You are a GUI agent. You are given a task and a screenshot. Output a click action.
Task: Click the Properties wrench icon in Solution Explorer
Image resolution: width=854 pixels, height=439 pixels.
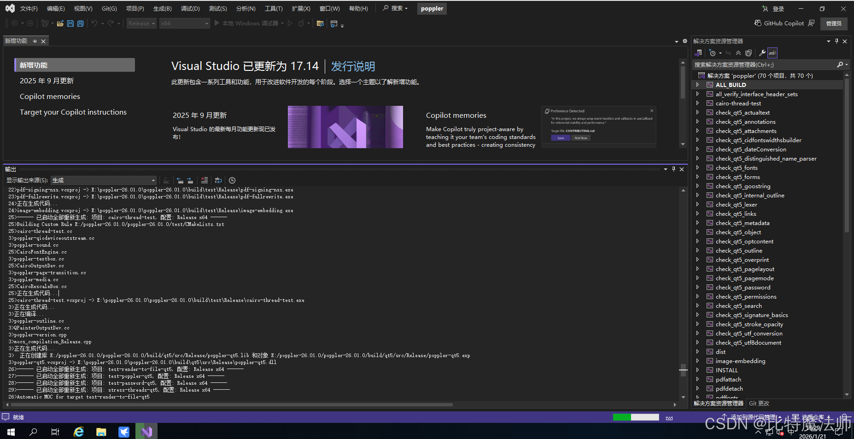coord(762,53)
